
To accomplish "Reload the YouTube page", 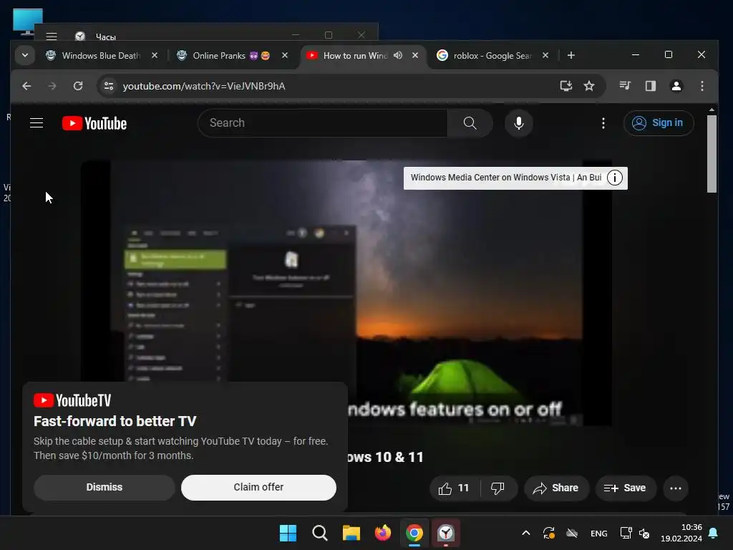I will coord(77,86).
